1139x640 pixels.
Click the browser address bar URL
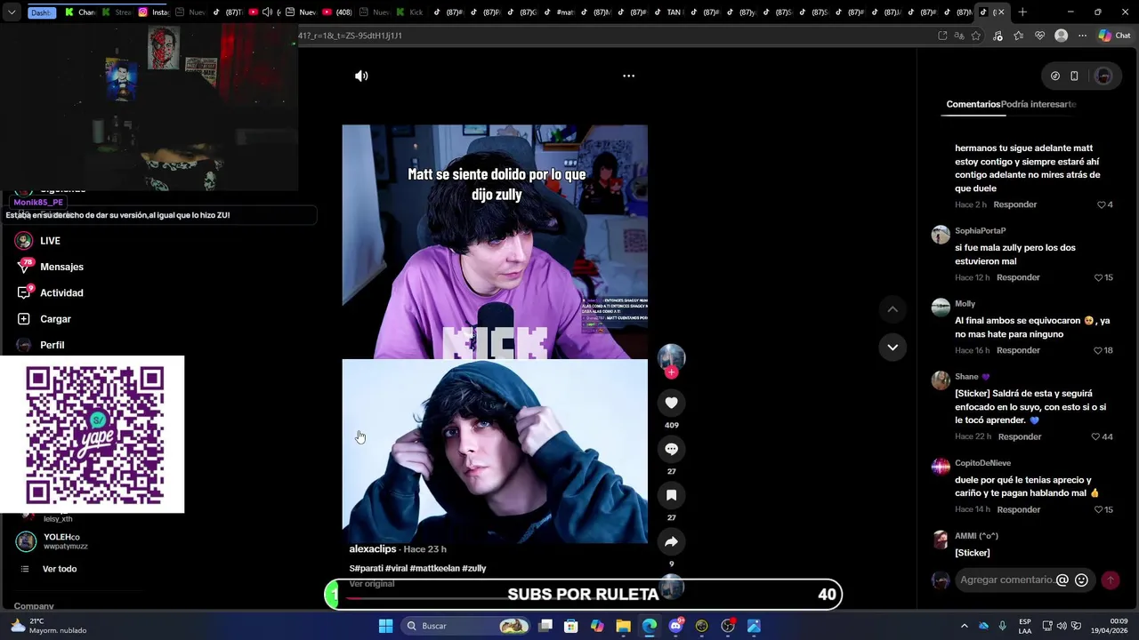coord(351,36)
